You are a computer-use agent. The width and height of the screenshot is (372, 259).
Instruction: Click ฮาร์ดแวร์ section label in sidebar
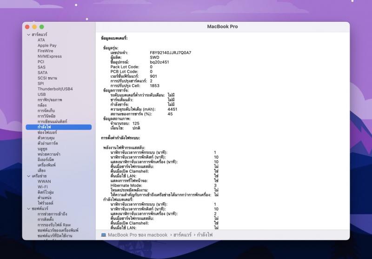point(40,34)
